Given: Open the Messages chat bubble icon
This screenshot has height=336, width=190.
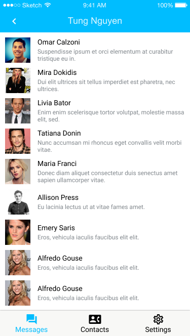Looking at the screenshot, I should click(x=32, y=319).
